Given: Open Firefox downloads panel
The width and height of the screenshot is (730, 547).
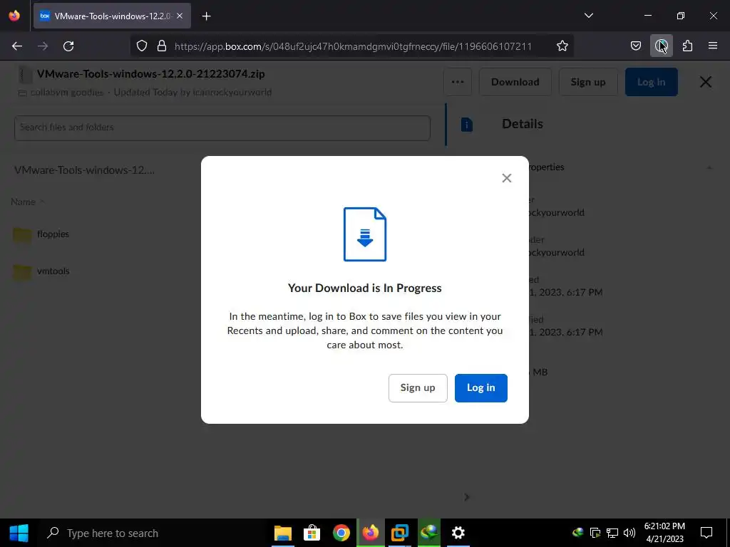Looking at the screenshot, I should pyautogui.click(x=661, y=46).
